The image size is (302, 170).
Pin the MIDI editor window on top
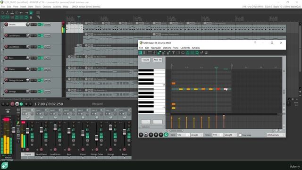255,43
